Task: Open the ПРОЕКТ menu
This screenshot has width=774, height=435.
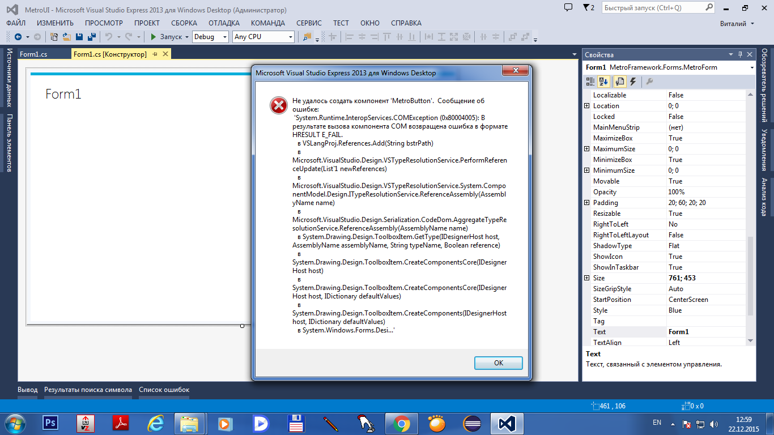Action: pos(147,23)
